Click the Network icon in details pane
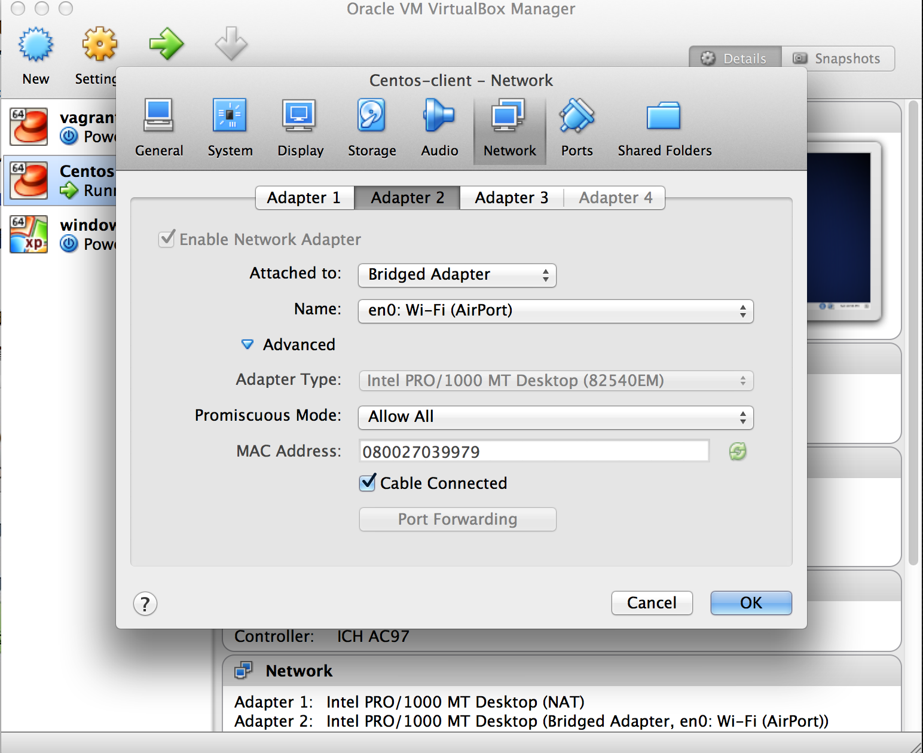Image resolution: width=923 pixels, height=753 pixels. (x=243, y=671)
